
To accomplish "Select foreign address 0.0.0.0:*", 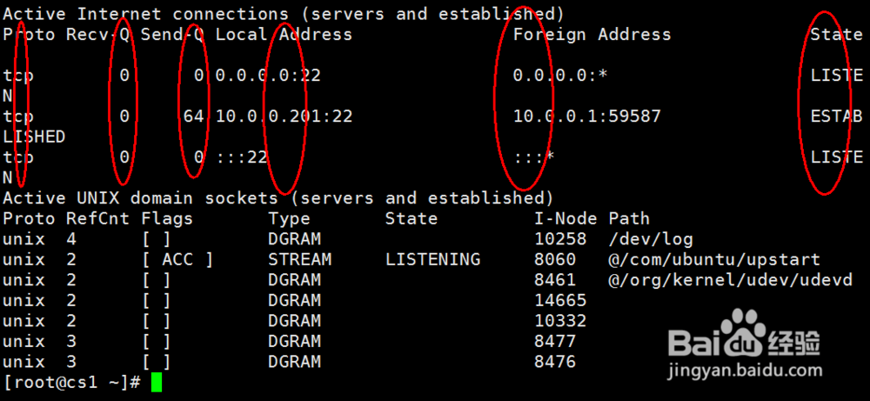I will (x=559, y=76).
